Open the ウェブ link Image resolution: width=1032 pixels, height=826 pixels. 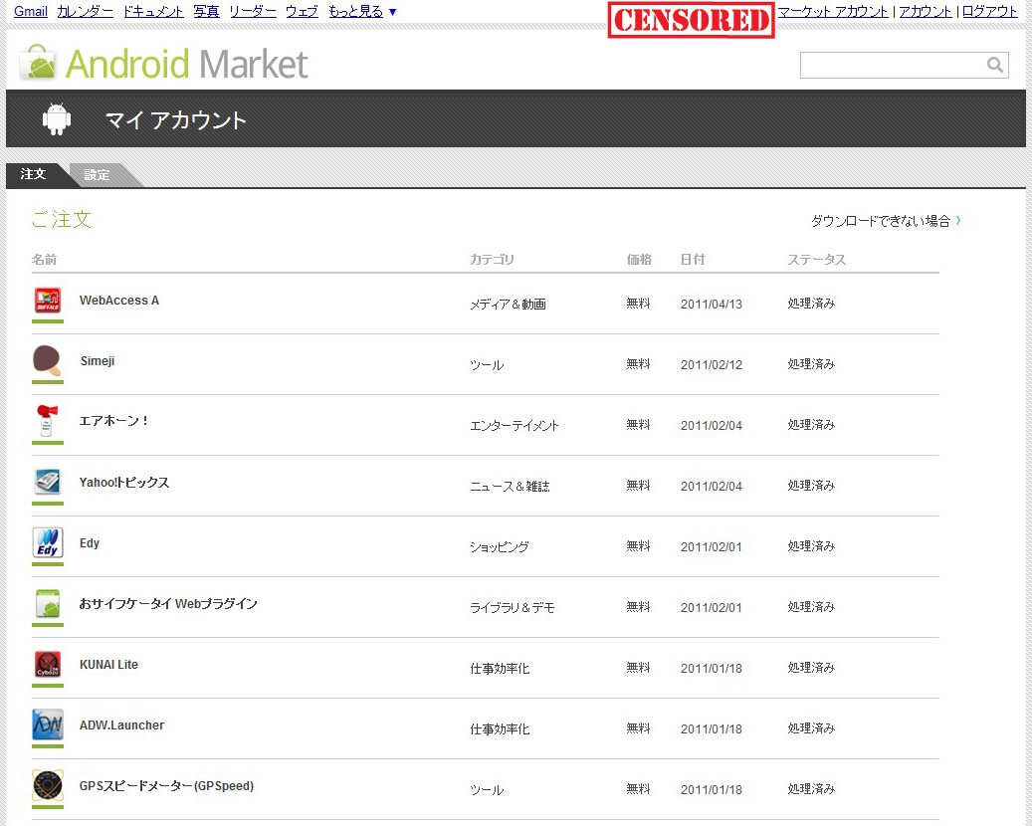tap(302, 11)
